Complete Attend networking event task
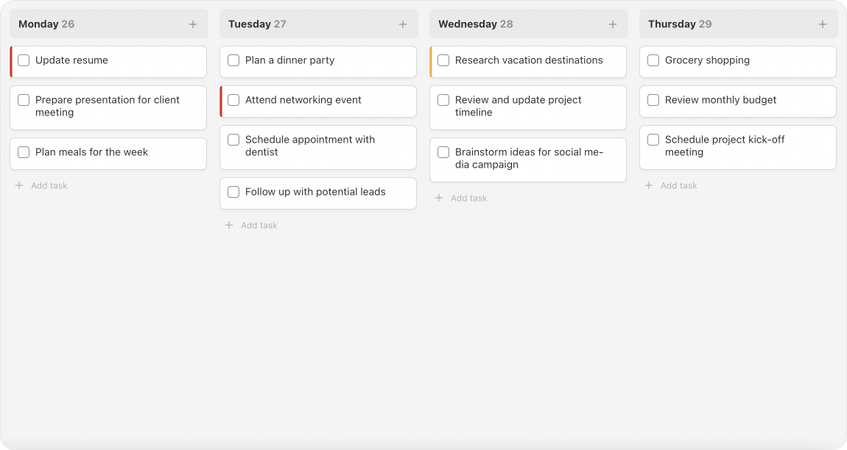Image resolution: width=847 pixels, height=450 pixels. 233,100
